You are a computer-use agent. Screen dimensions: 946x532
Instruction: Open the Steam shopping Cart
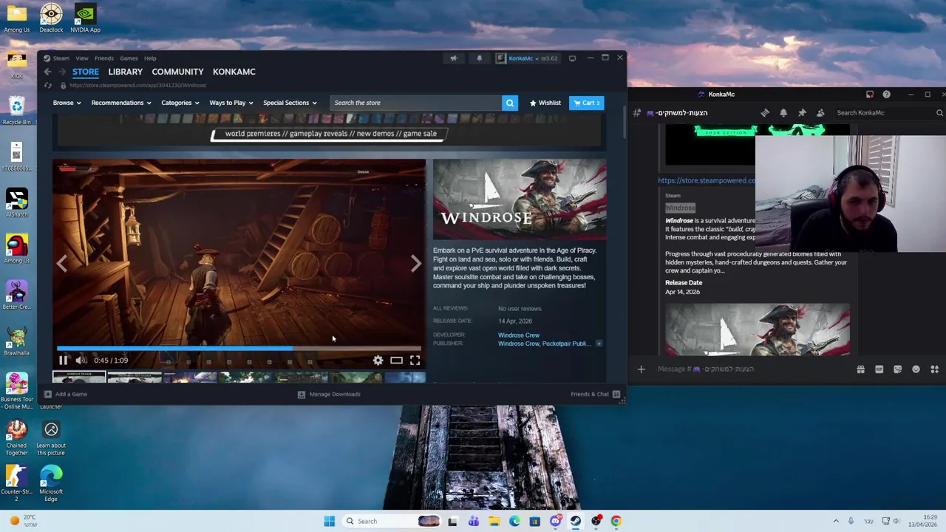point(587,103)
